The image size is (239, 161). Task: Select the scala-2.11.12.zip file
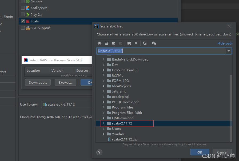click(163, 139)
